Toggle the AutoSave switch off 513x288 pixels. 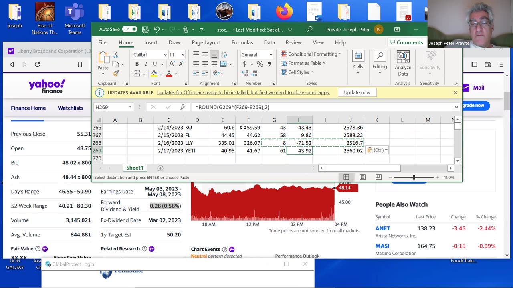130,29
